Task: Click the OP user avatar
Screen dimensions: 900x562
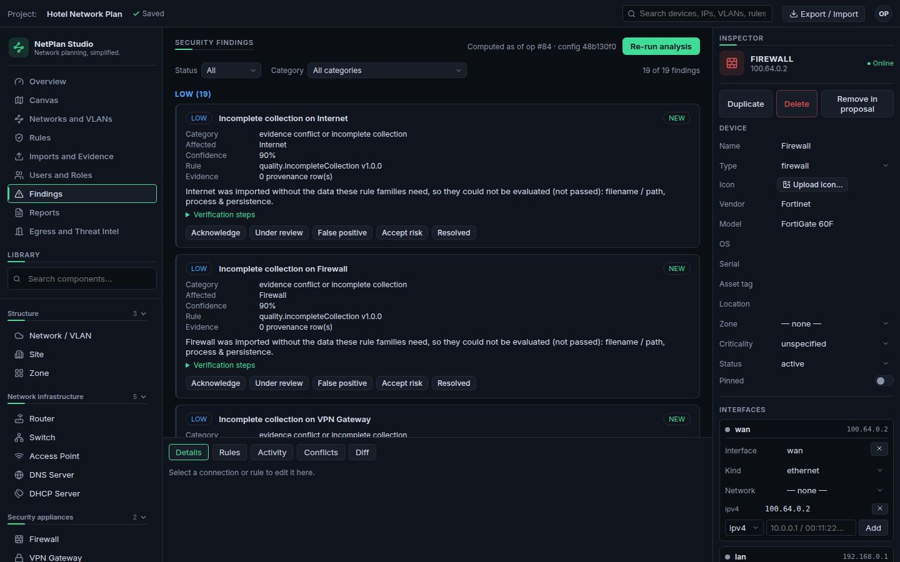Action: (883, 14)
